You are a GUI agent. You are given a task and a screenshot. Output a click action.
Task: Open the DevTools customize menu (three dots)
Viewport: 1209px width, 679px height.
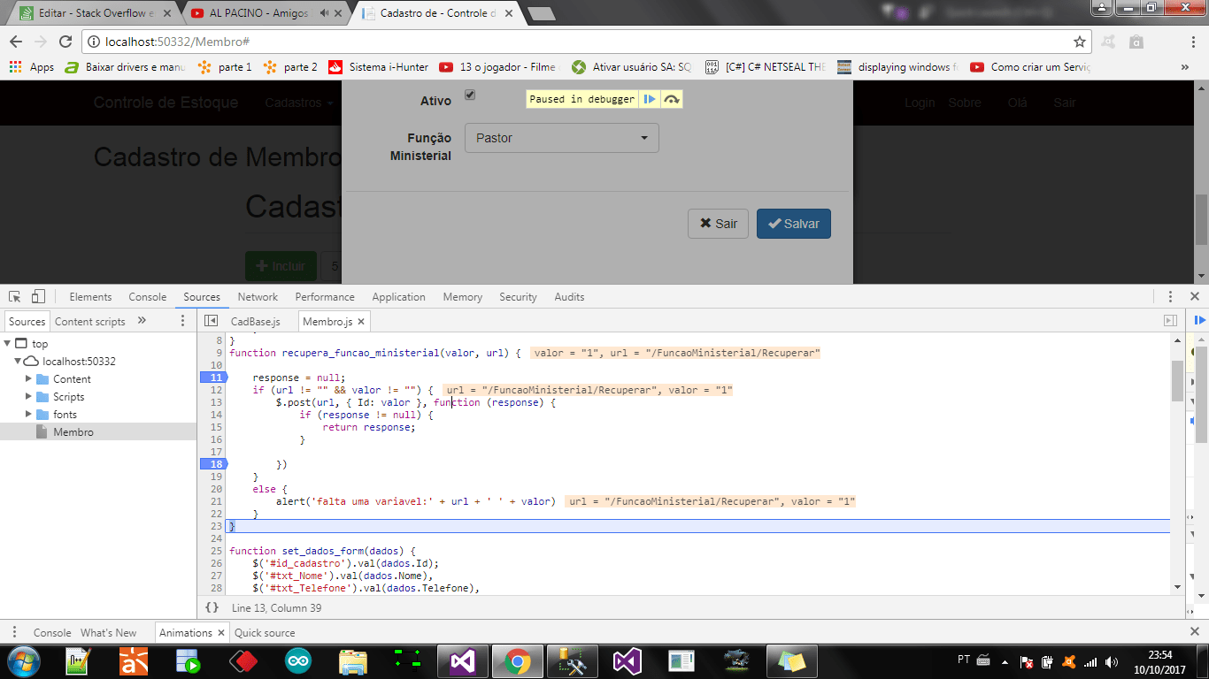1170,297
